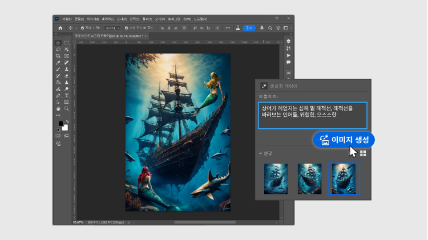Open the Move tool preset dropdown arrow

pyautogui.click(x=76, y=28)
